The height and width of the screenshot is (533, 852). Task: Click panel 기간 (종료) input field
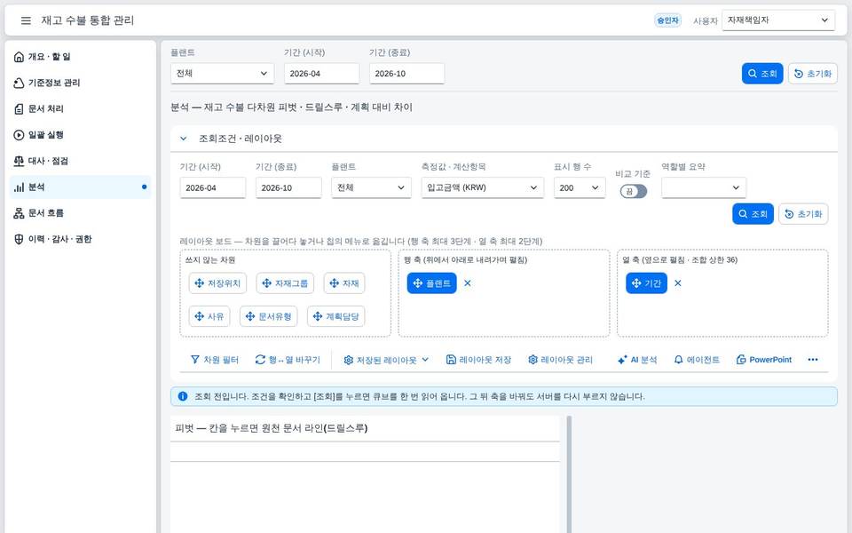(x=288, y=187)
